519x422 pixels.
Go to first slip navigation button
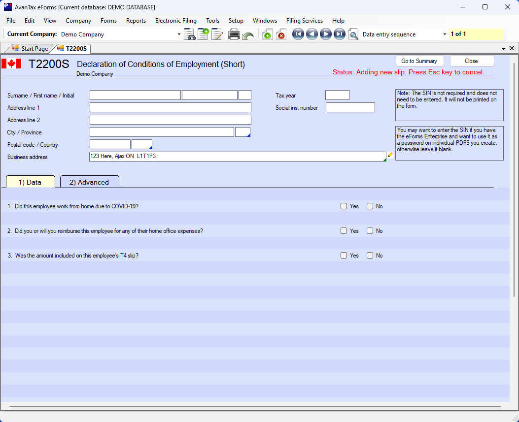(x=298, y=34)
